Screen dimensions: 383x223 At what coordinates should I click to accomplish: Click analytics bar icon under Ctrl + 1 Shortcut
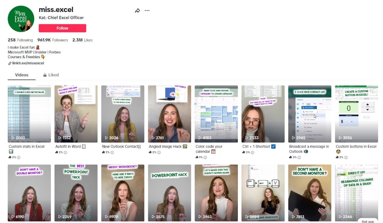click(244, 152)
